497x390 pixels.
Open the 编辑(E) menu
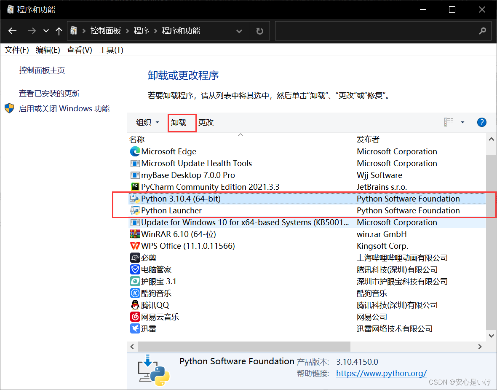point(48,50)
